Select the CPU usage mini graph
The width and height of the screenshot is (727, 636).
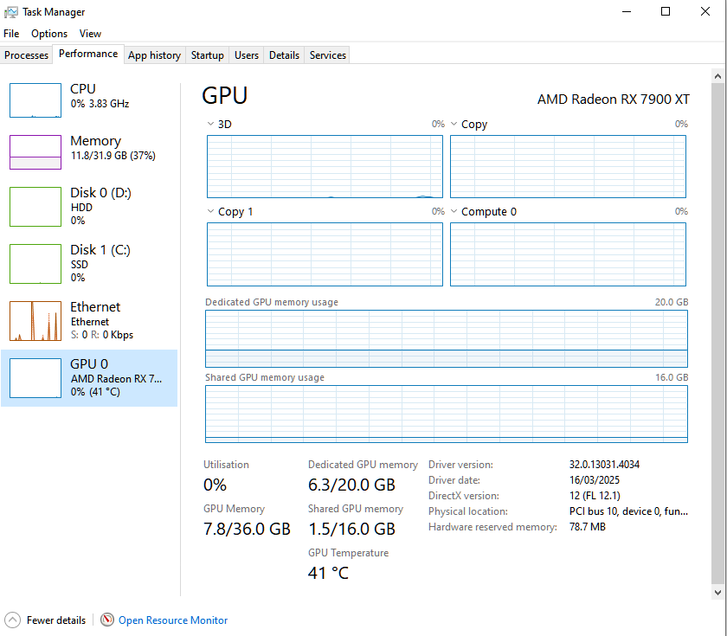coord(35,100)
